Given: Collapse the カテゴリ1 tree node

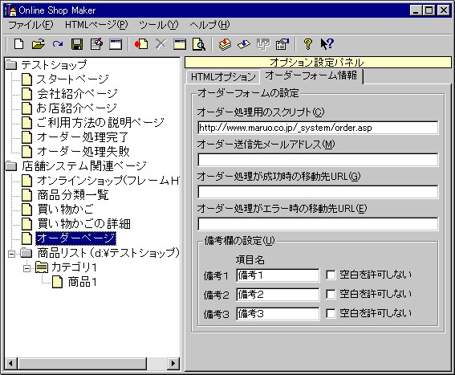Looking at the screenshot, I should click(x=26, y=268).
